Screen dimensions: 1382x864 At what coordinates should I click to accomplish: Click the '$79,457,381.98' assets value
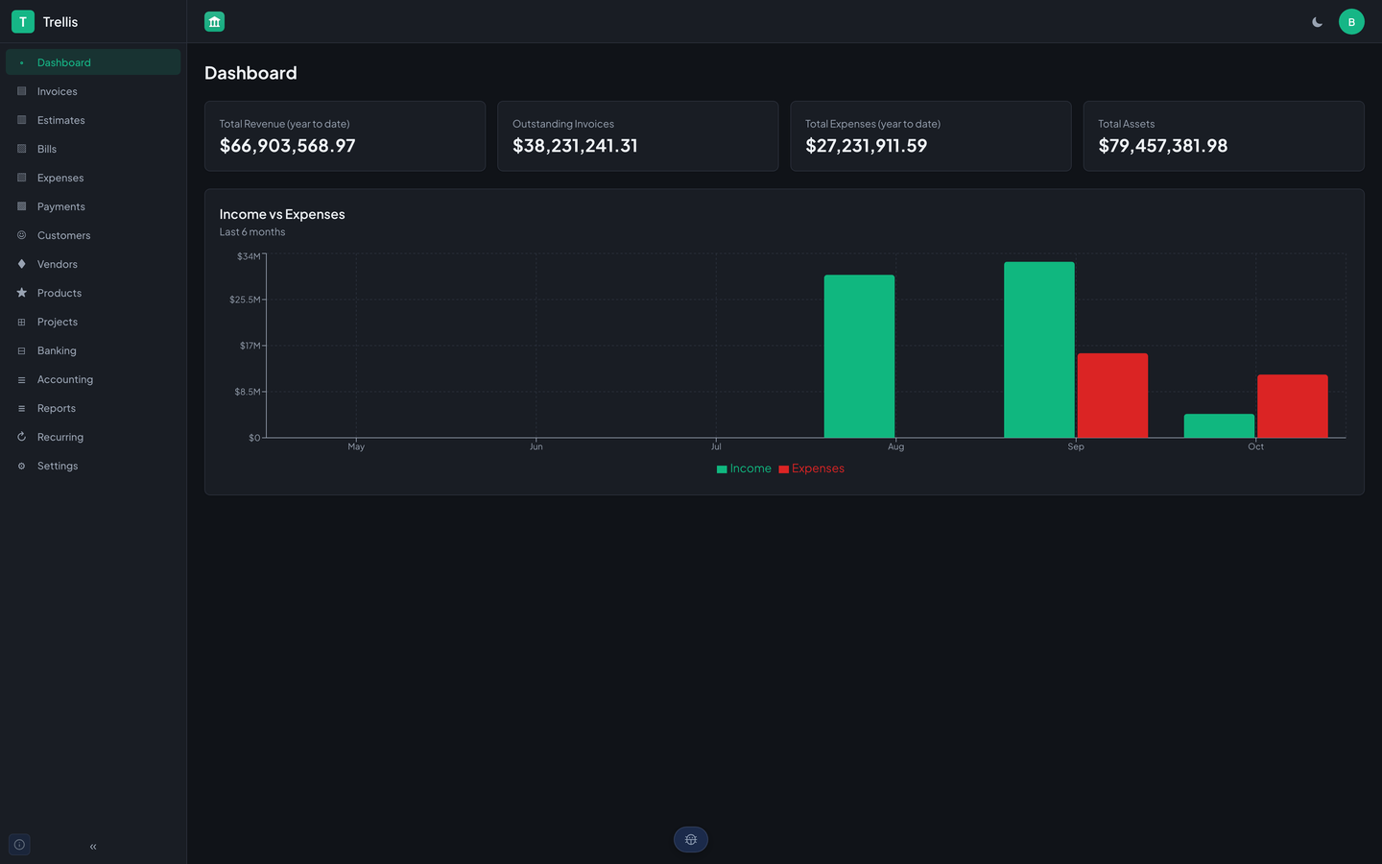pyautogui.click(x=1163, y=146)
